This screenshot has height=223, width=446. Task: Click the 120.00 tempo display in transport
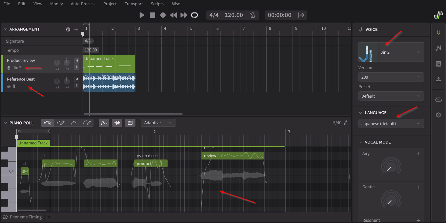click(233, 15)
